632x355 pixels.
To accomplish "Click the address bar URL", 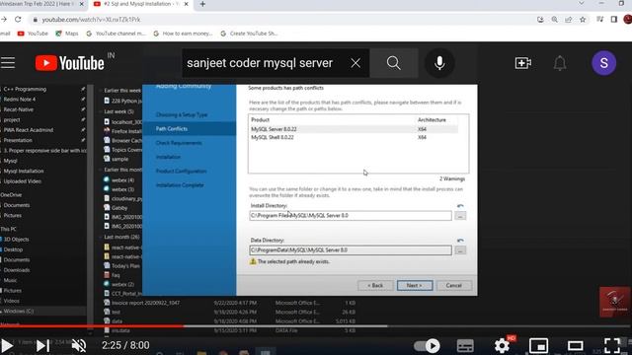I will 92,20.
